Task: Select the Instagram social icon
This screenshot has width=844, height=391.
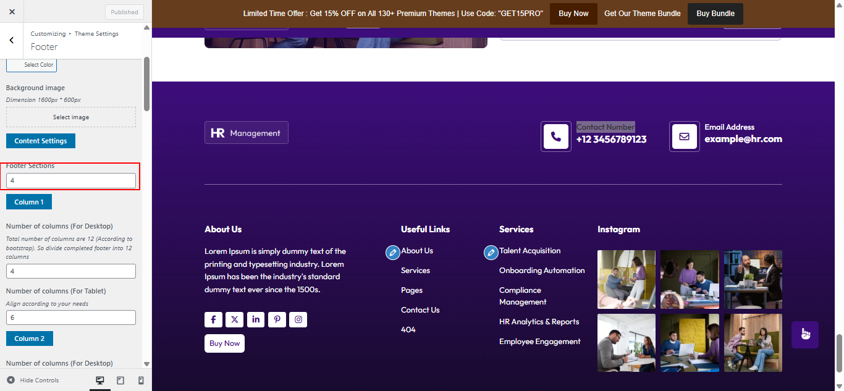Action: click(298, 319)
